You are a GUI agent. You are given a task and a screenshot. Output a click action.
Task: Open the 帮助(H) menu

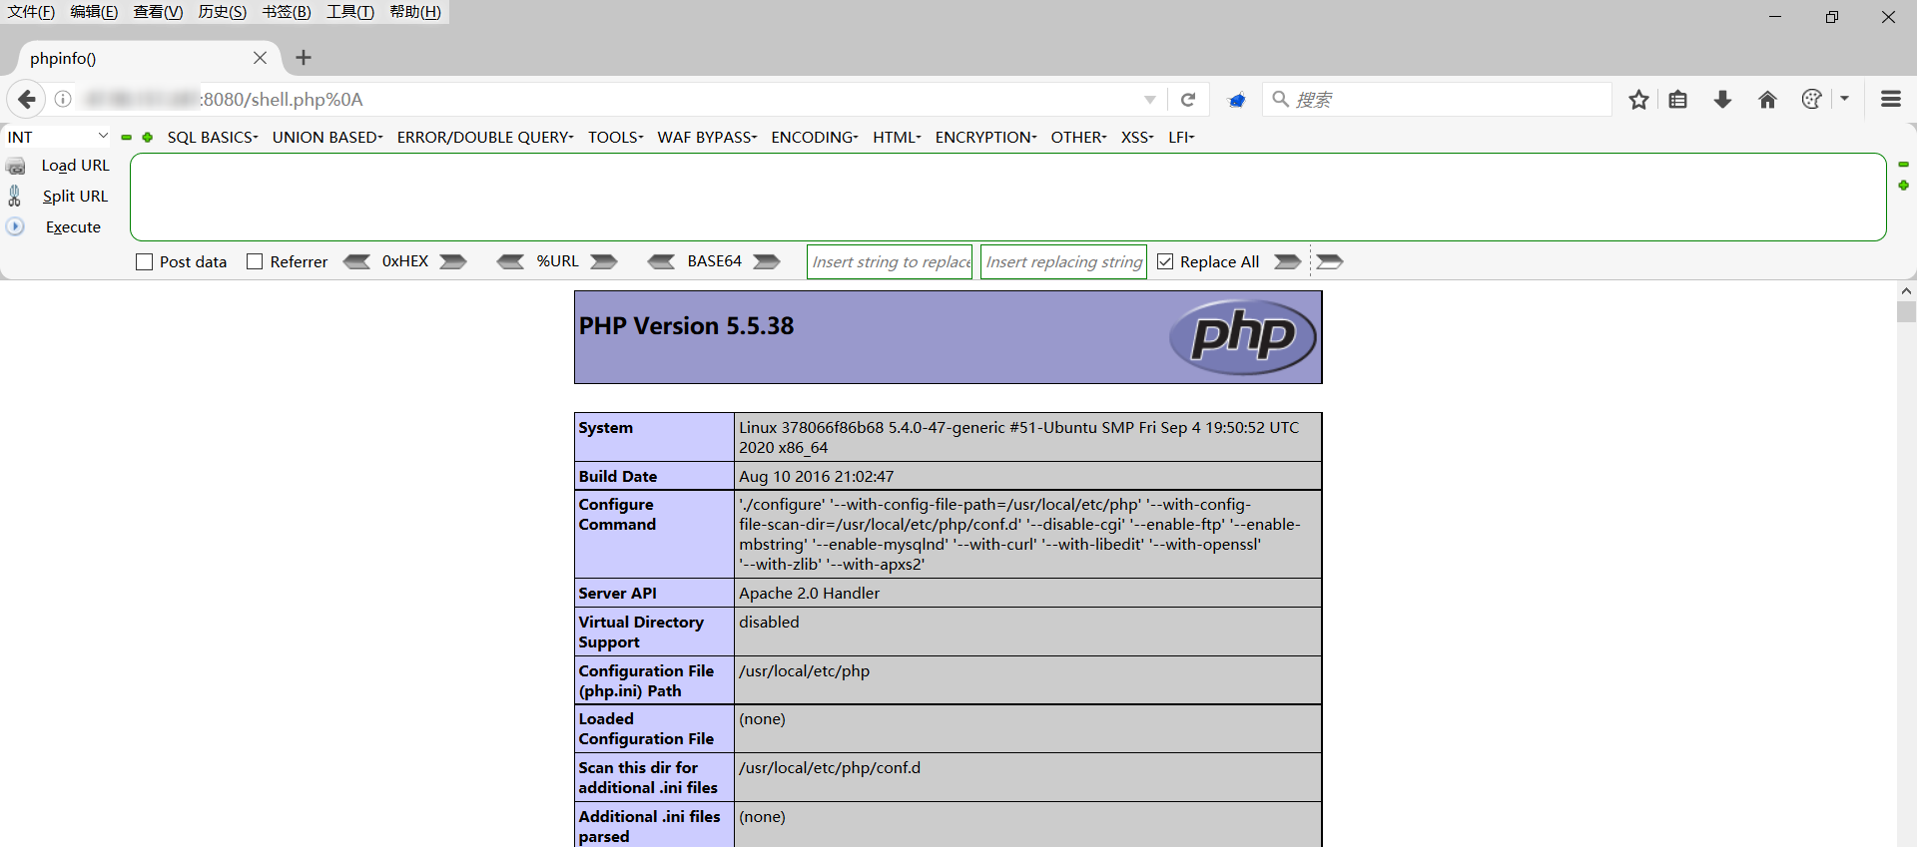415,12
